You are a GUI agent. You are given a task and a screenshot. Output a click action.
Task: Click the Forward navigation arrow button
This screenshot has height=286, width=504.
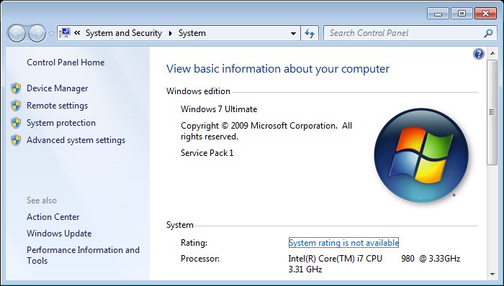37,33
